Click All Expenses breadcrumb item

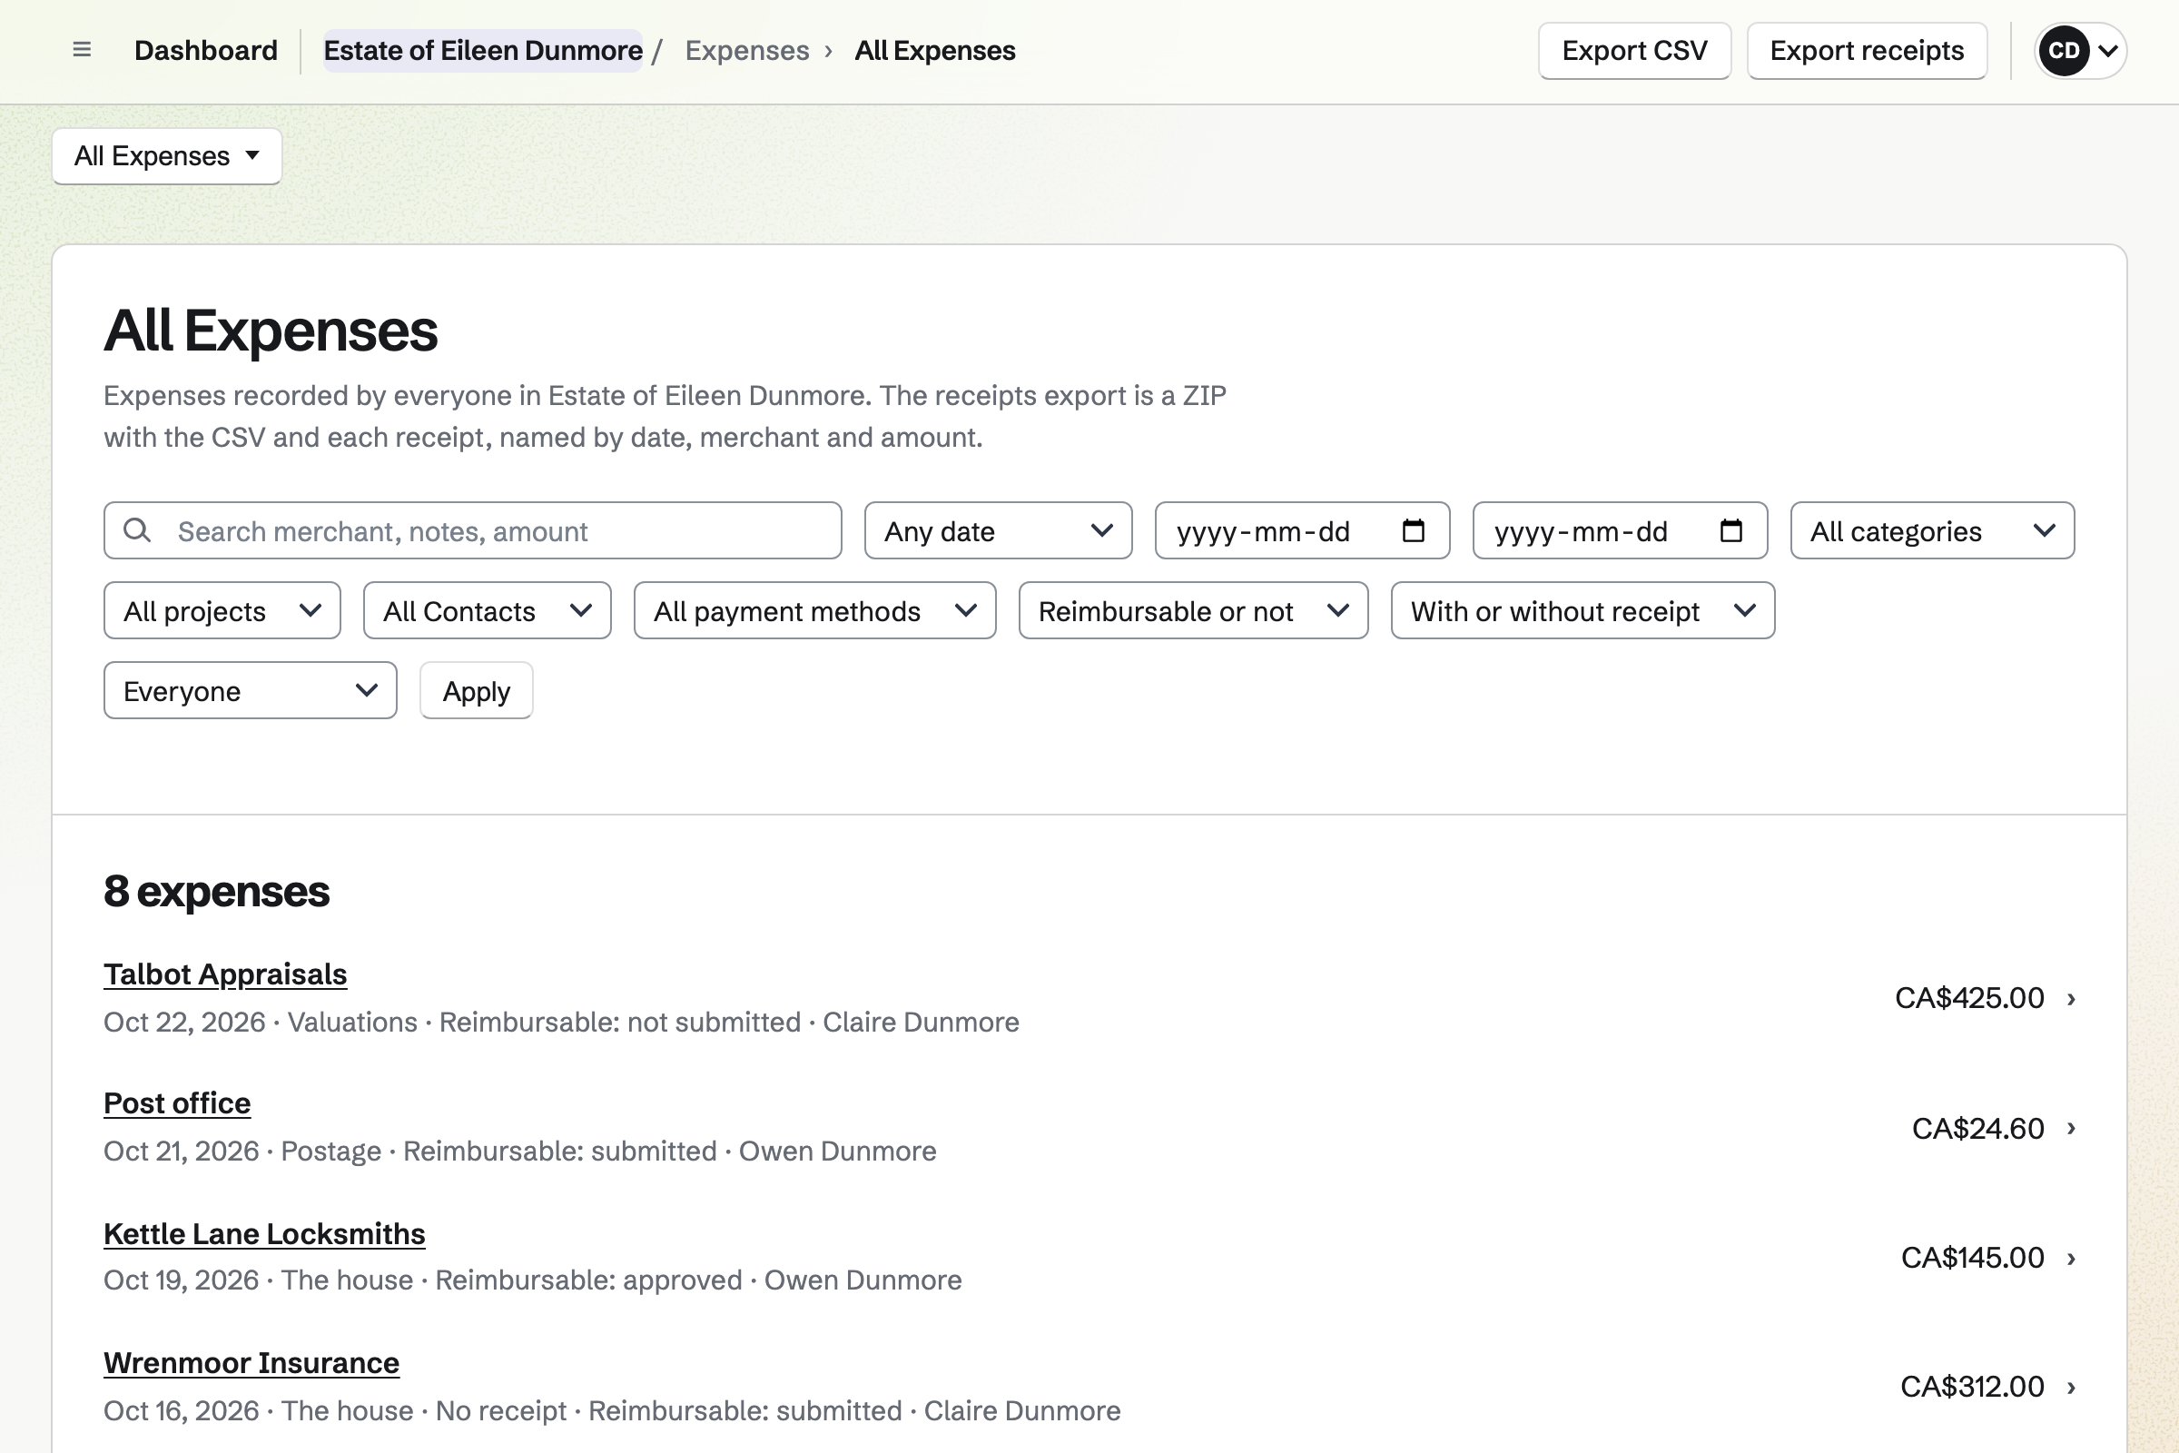935,50
